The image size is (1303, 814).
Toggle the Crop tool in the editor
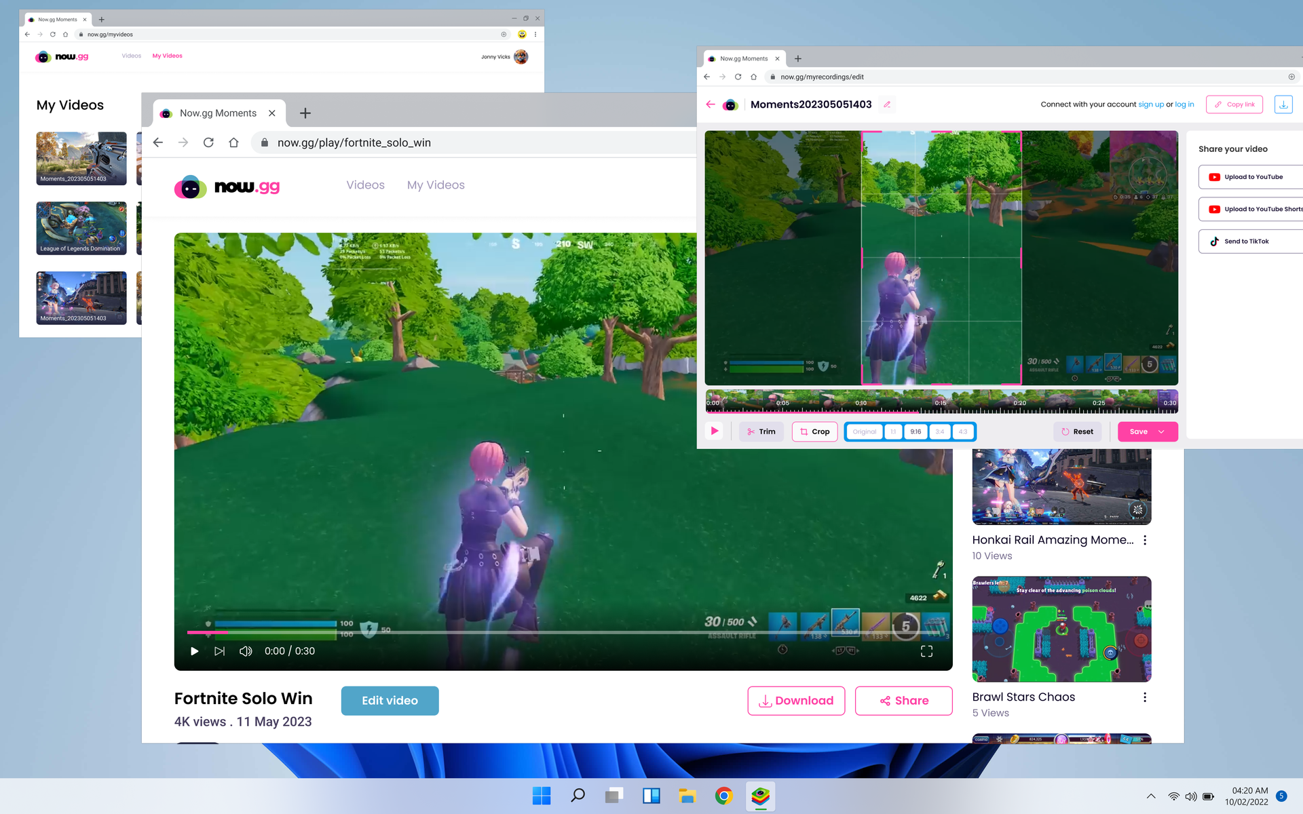[x=815, y=431]
